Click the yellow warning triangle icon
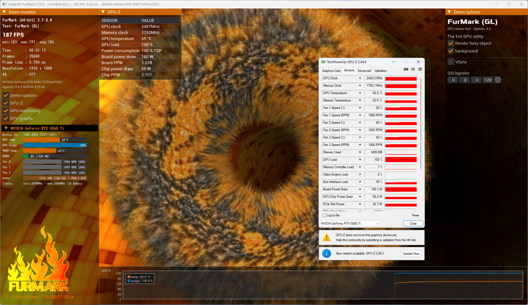This screenshot has height=305, width=528. pyautogui.click(x=327, y=237)
